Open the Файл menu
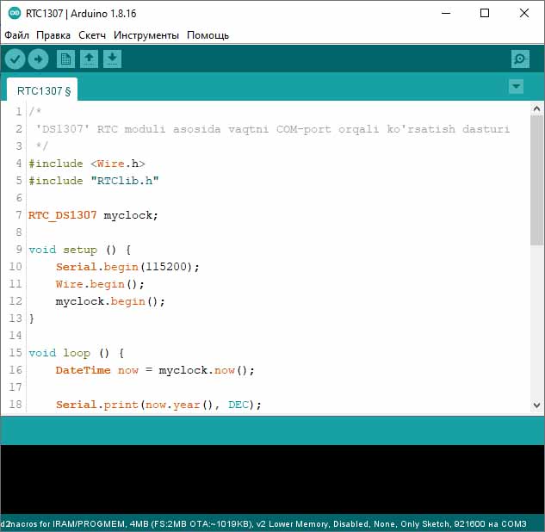Viewport: 545px width, 532px height. pos(17,35)
